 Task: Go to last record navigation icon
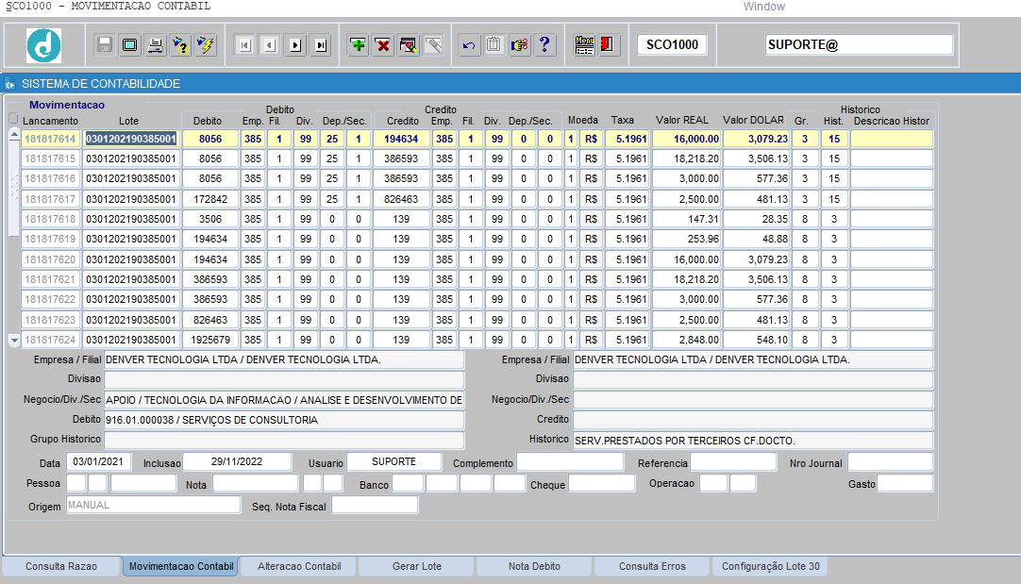pos(321,45)
